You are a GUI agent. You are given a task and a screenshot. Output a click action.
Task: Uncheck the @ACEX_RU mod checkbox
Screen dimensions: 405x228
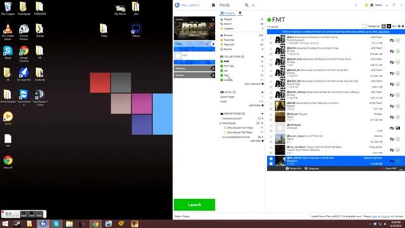(x=271, y=76)
